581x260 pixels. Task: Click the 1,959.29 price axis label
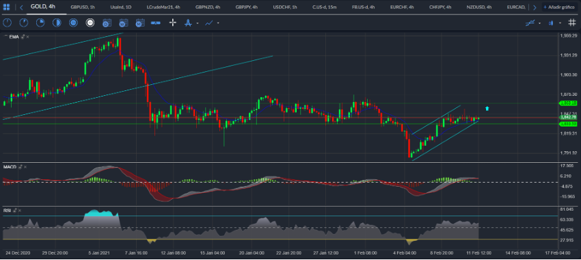point(569,36)
